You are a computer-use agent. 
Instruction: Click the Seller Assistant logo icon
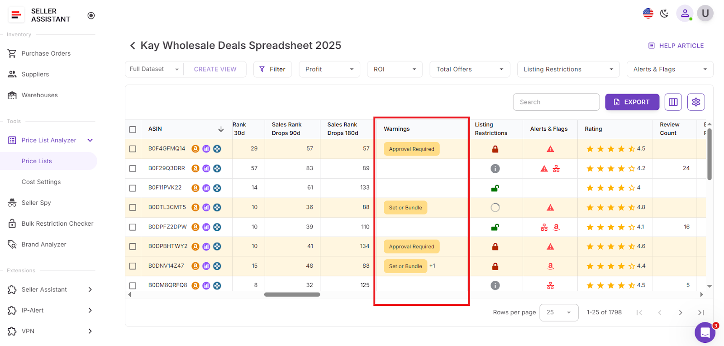click(x=16, y=15)
